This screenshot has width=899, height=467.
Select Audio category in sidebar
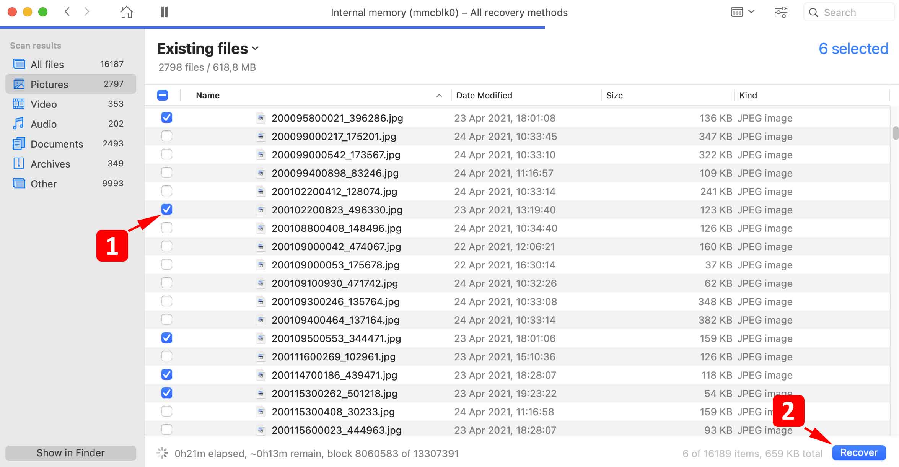pos(71,124)
